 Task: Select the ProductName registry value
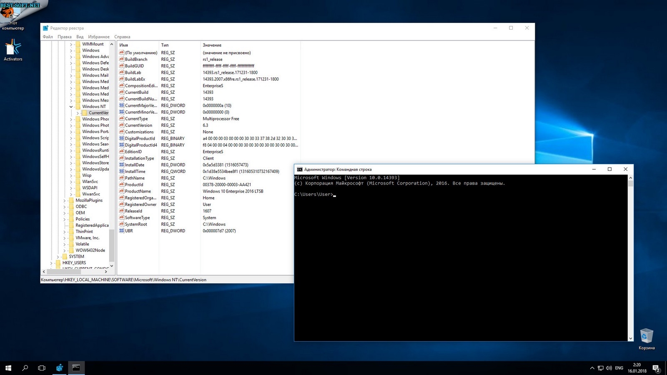coord(138,191)
